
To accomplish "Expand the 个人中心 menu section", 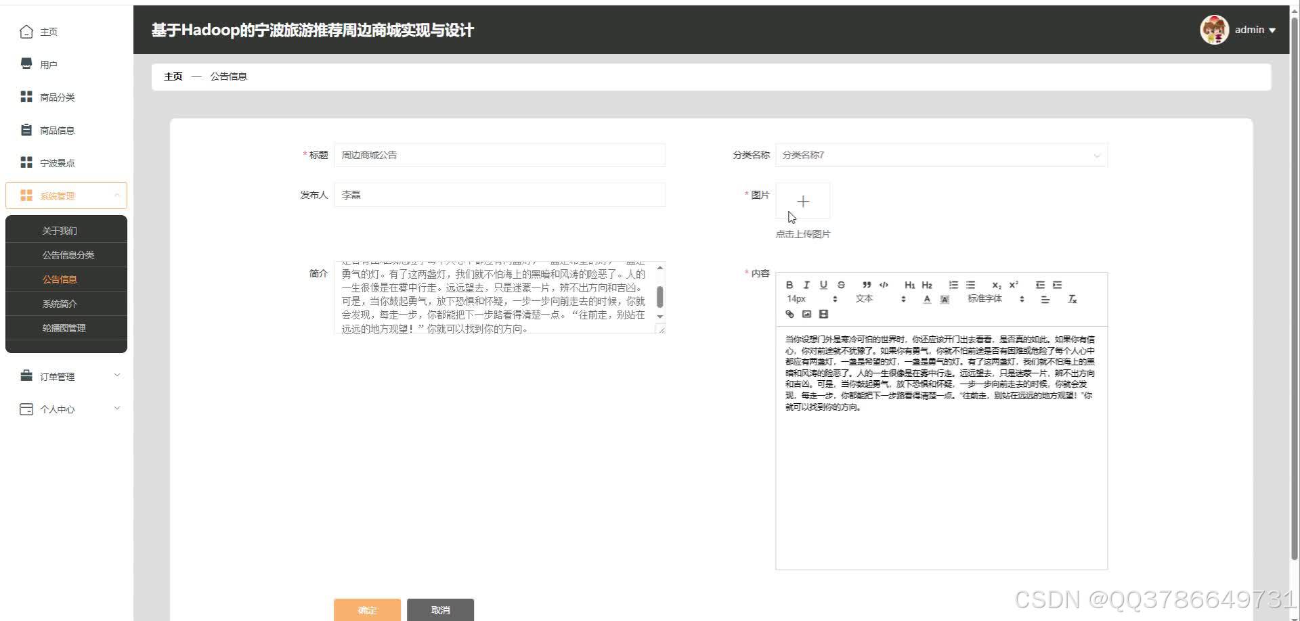I will [66, 409].
